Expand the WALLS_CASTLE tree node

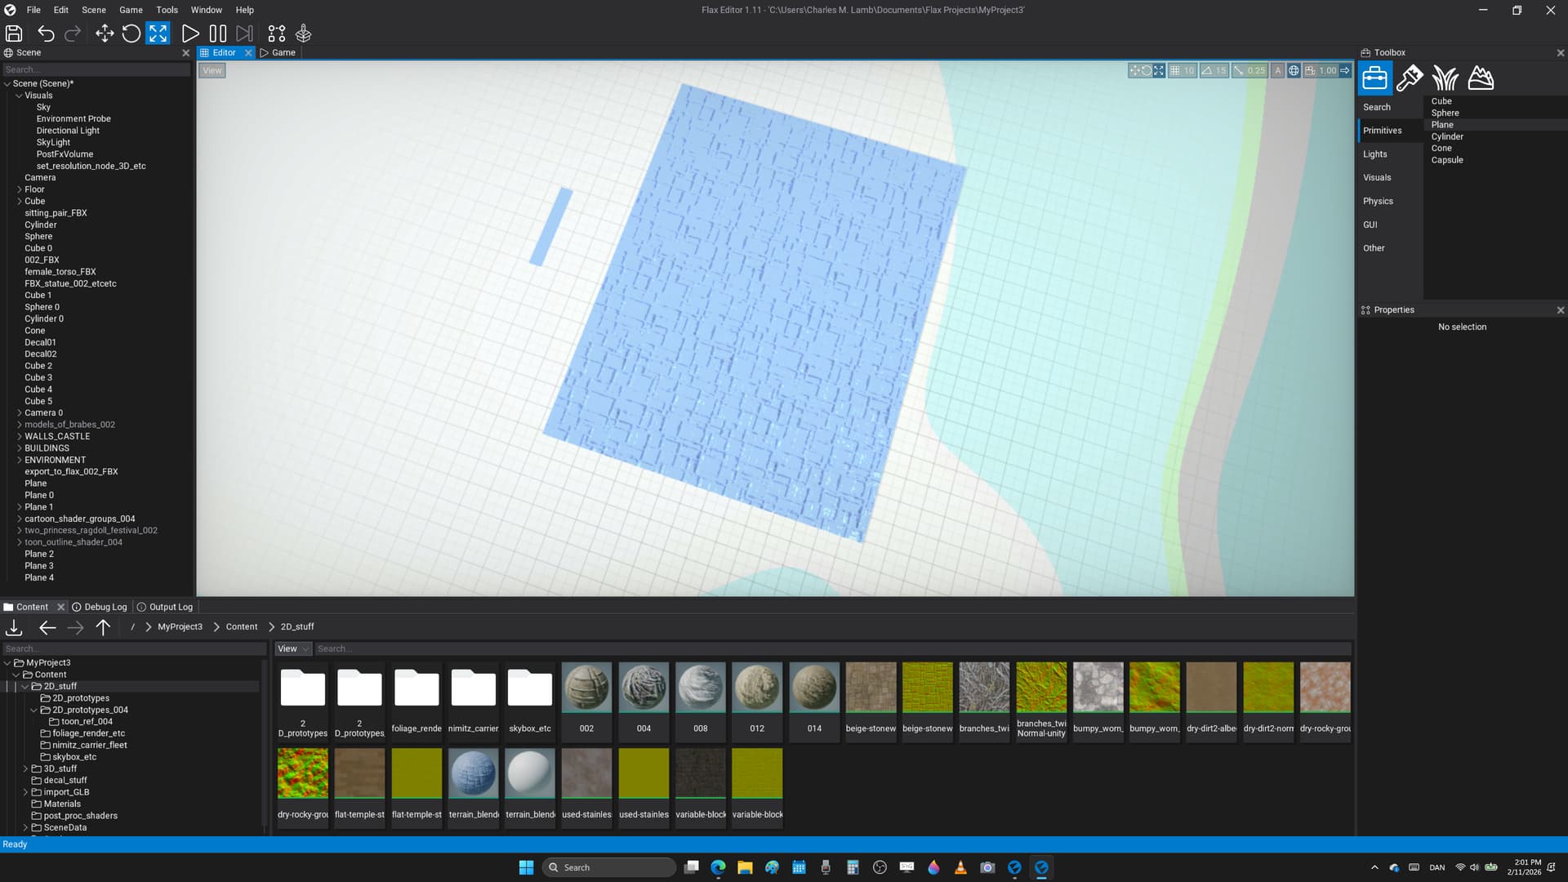[x=20, y=437]
